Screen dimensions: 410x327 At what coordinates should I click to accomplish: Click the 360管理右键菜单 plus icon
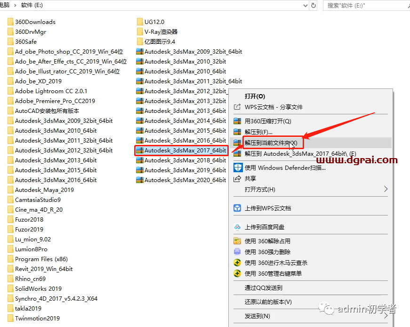point(237,273)
